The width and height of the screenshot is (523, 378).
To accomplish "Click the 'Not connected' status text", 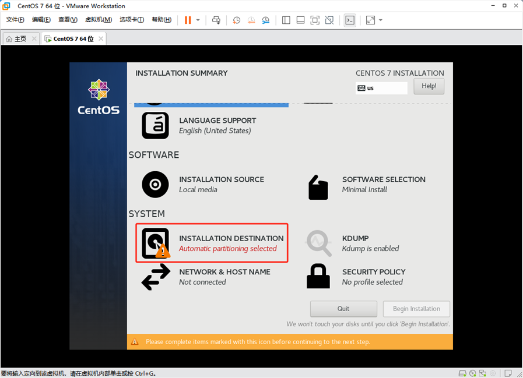I will click(x=202, y=282).
